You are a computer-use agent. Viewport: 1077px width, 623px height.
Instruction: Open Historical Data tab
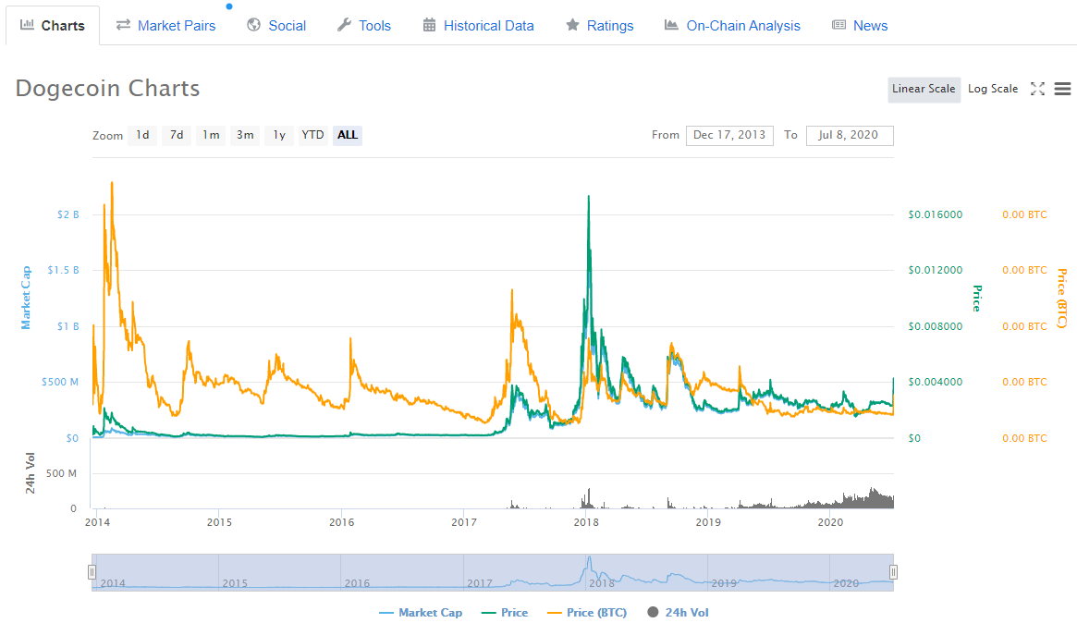tap(478, 25)
